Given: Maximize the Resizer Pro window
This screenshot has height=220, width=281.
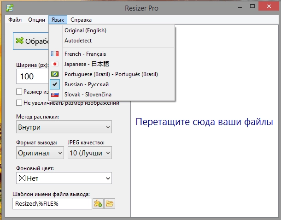Looking at the screenshot, I should (x=252, y=7).
